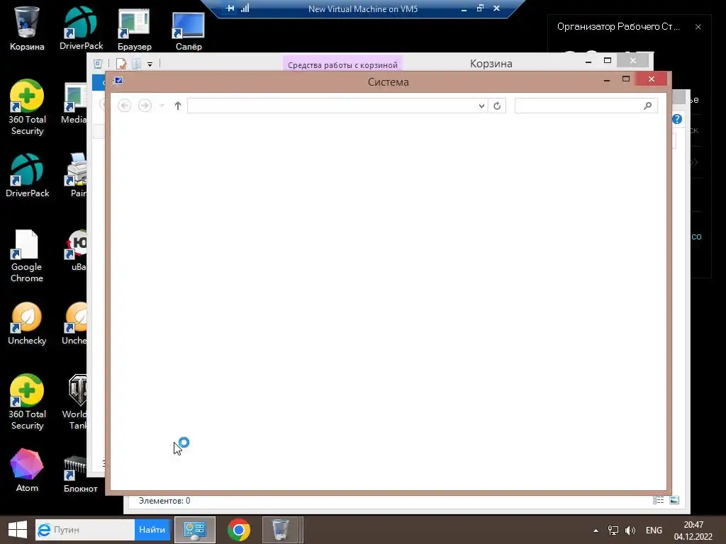
Task: Click the Система window system icon
Action: (118, 81)
